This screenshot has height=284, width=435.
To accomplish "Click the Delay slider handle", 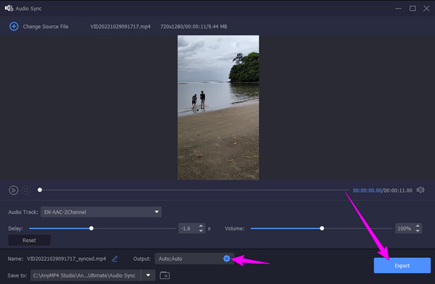I will [x=91, y=228].
